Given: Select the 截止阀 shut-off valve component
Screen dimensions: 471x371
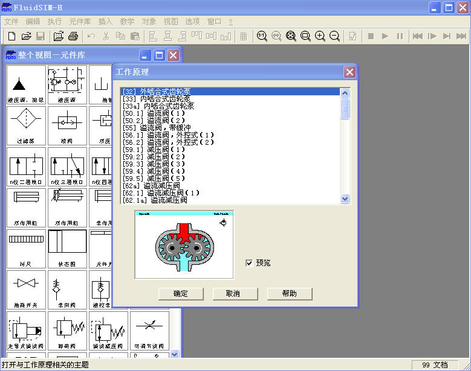Looking at the screenshot, I should click(26, 290).
